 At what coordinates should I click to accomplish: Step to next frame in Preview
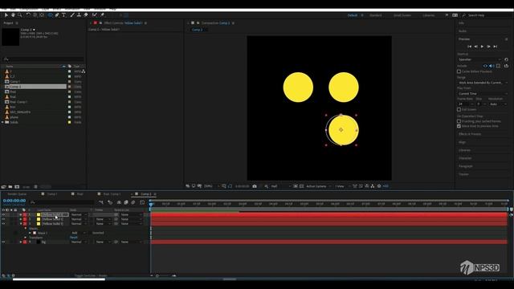pyautogui.click(x=489, y=47)
